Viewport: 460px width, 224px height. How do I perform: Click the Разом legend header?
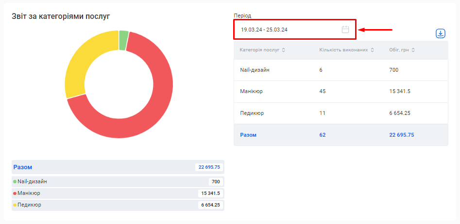pos(23,167)
